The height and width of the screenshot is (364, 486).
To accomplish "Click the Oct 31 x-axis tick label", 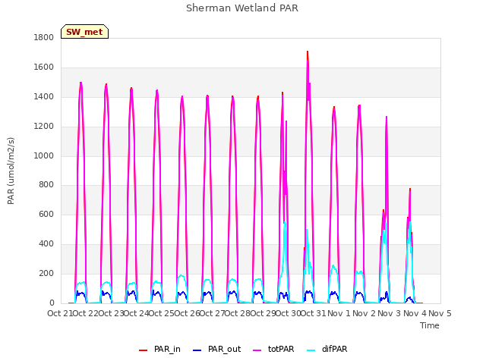I will click(x=314, y=313).
